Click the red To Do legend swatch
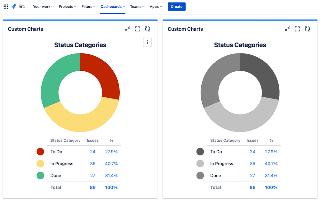This screenshot has width=320, height=206. [40, 152]
